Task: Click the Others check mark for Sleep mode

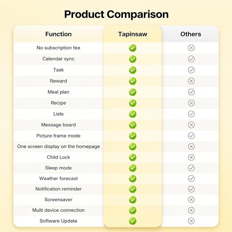Action: (x=191, y=168)
